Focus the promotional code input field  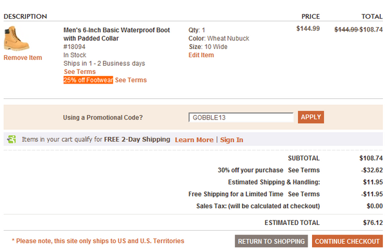[x=241, y=118]
